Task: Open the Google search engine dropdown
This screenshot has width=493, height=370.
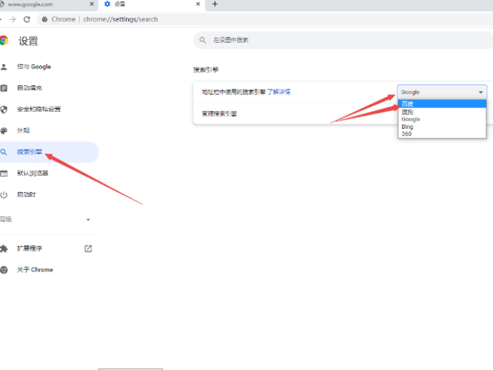Action: pyautogui.click(x=442, y=92)
